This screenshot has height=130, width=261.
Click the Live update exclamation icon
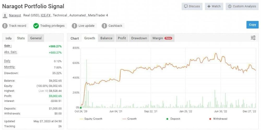pos(74,26)
